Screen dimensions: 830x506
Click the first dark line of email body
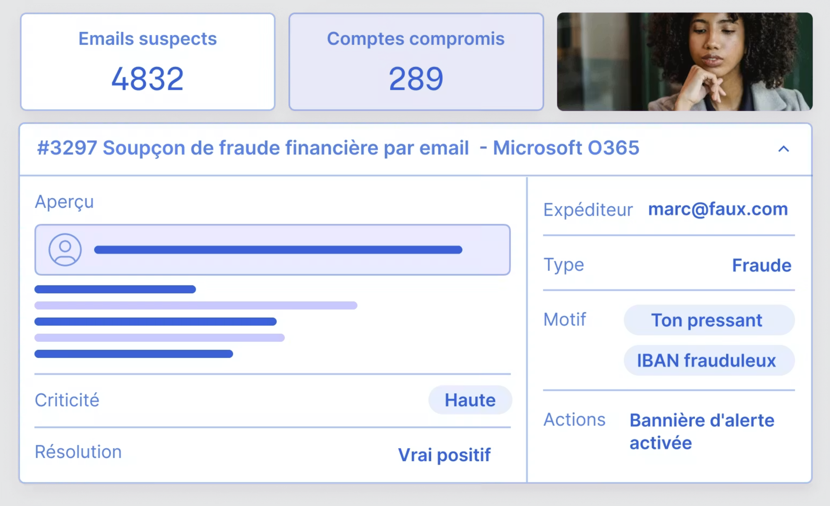[x=115, y=289]
